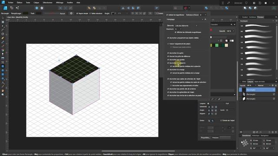The height and width of the screenshot is (156, 278).
Task: Toggle Accrocher à la planche checkbox
Action: coord(168,63)
